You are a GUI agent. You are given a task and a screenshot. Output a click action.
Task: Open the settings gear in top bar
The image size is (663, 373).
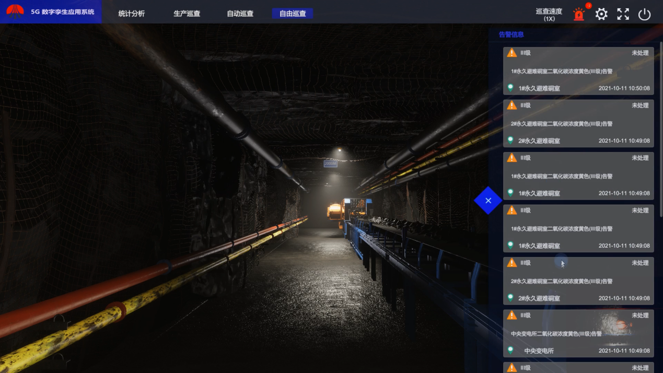[601, 14]
